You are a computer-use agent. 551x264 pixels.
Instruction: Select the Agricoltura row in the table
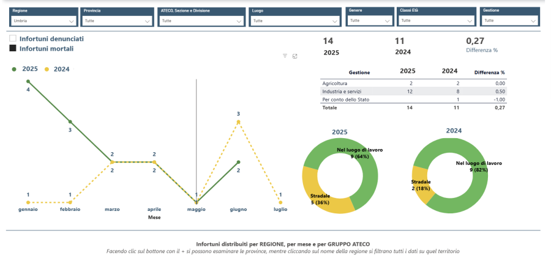pos(335,83)
